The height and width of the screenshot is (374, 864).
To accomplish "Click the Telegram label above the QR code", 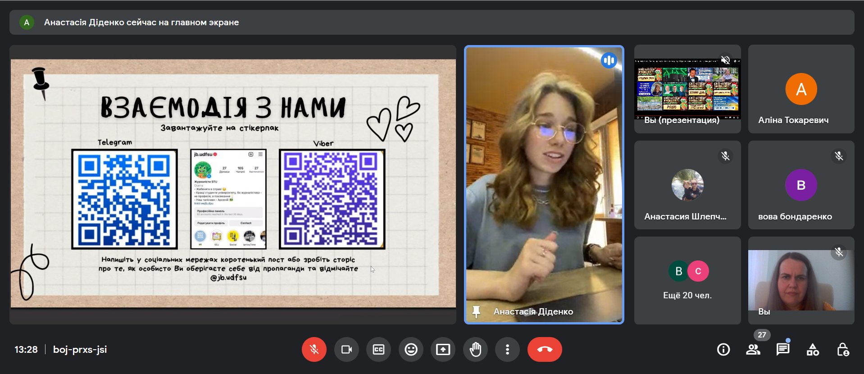I will [x=115, y=142].
